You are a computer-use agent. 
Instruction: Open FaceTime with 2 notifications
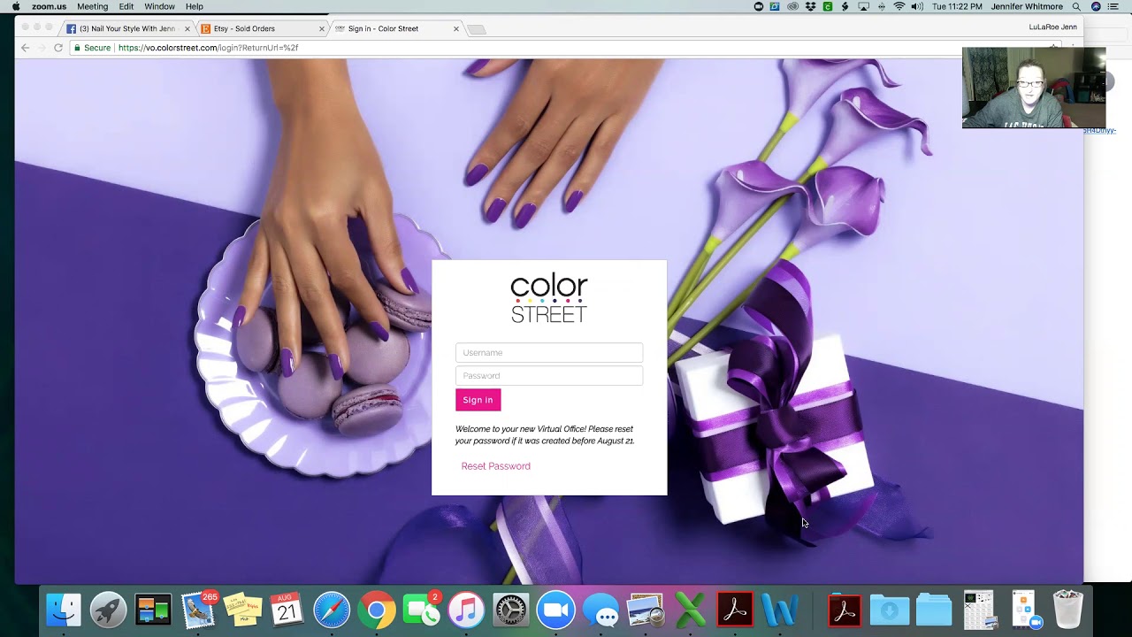tap(422, 610)
